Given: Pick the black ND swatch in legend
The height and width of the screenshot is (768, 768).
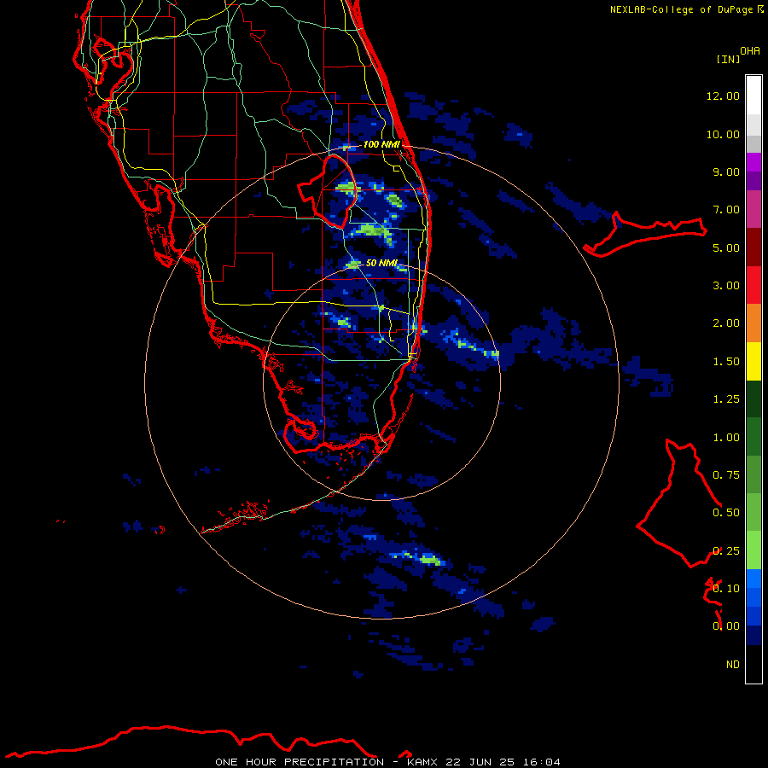Looking at the screenshot, I should tap(753, 664).
